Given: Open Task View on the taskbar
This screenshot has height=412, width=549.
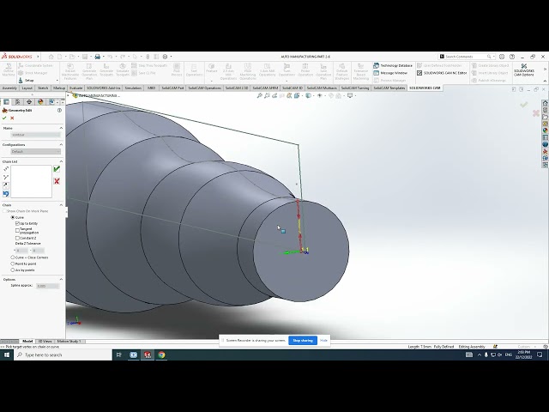Looking at the screenshot, I should pos(119,354).
